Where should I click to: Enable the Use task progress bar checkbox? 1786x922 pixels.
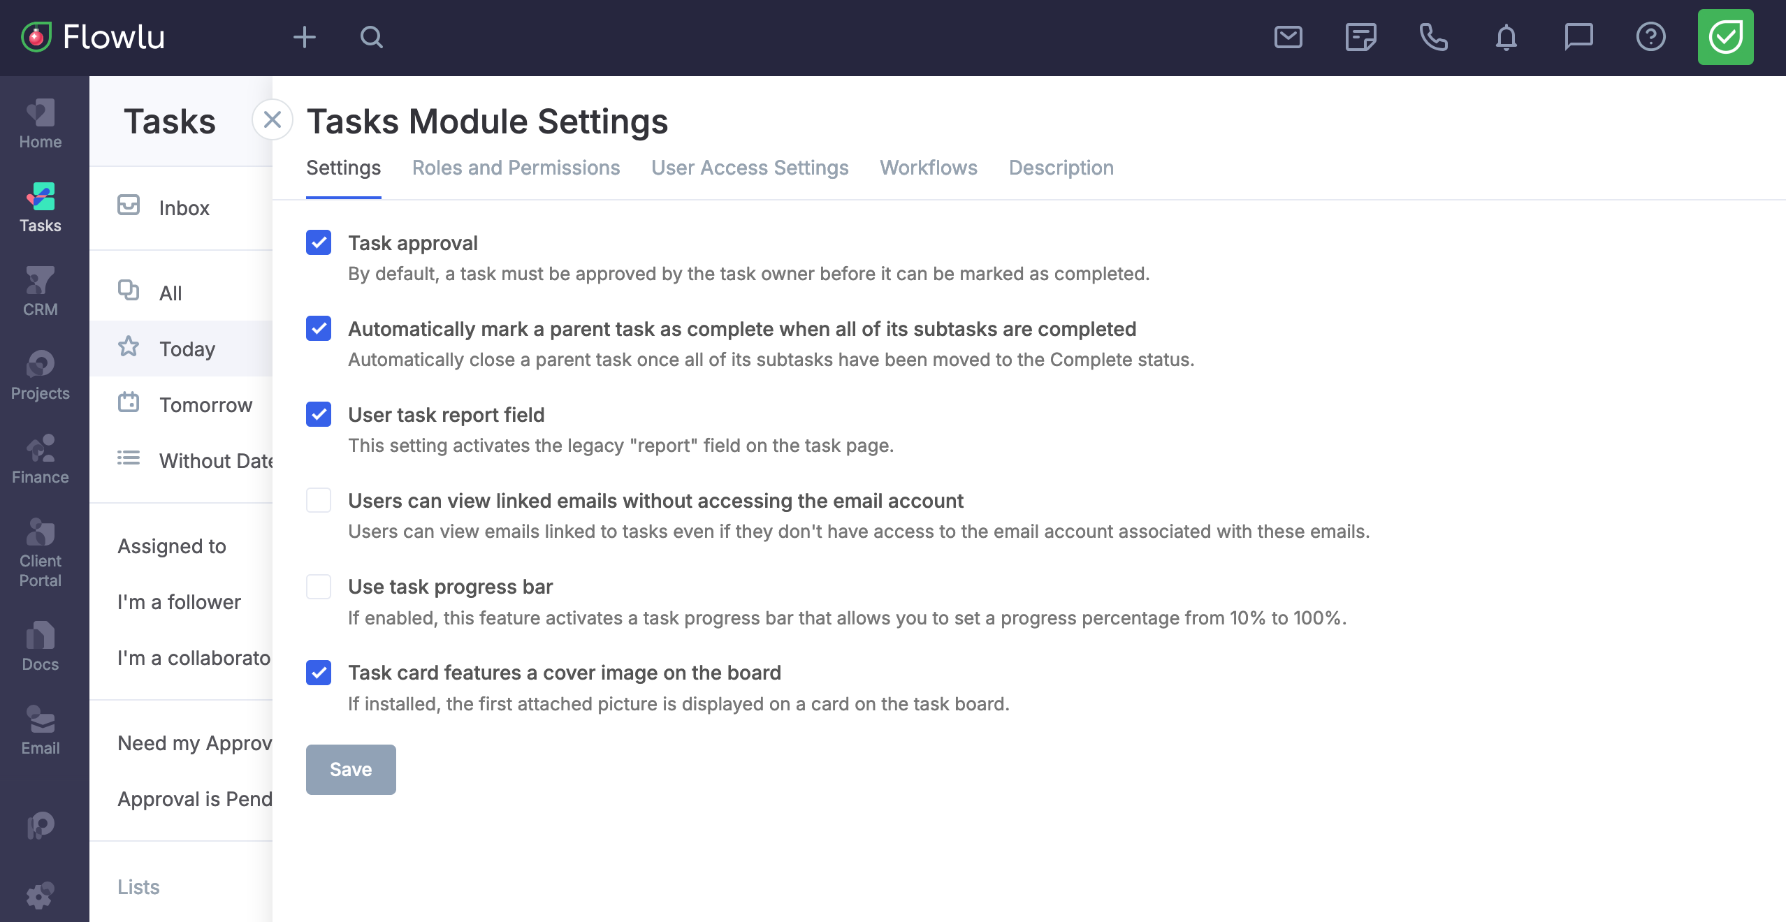tap(319, 586)
